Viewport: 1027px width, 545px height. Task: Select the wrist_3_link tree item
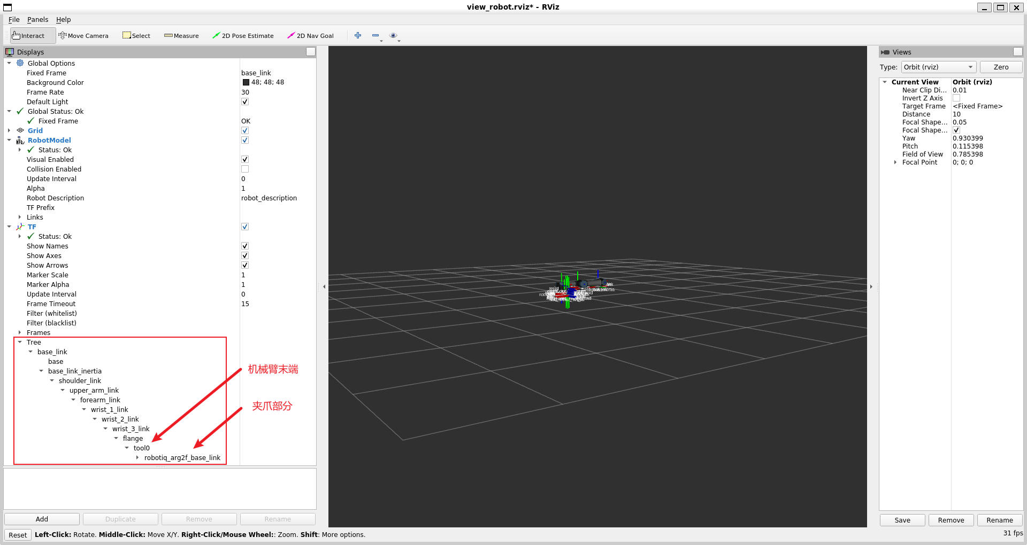(x=131, y=429)
